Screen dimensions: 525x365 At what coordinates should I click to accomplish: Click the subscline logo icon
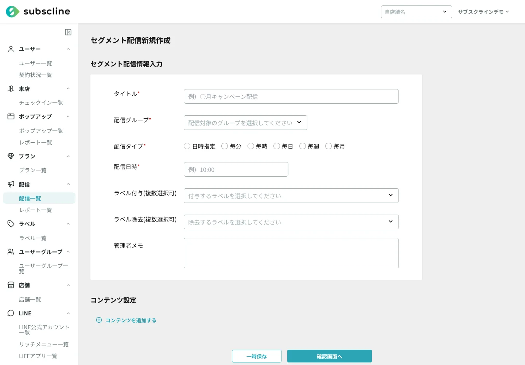pos(12,12)
